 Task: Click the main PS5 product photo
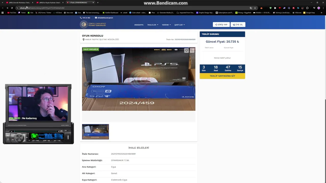pos(139,79)
